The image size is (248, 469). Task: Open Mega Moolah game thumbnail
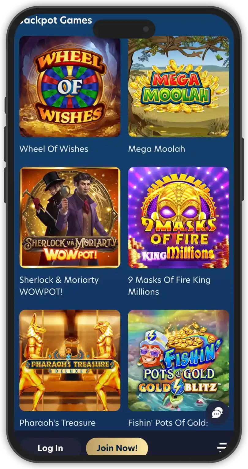[178, 86]
